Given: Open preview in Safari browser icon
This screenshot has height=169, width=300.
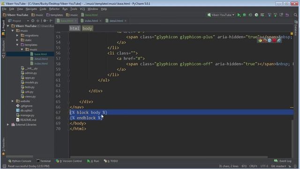Looking at the screenshot, I should click(270, 40).
